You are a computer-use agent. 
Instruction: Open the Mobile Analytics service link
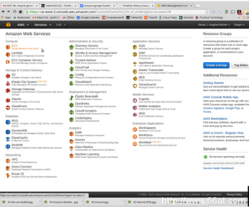tap(149, 106)
